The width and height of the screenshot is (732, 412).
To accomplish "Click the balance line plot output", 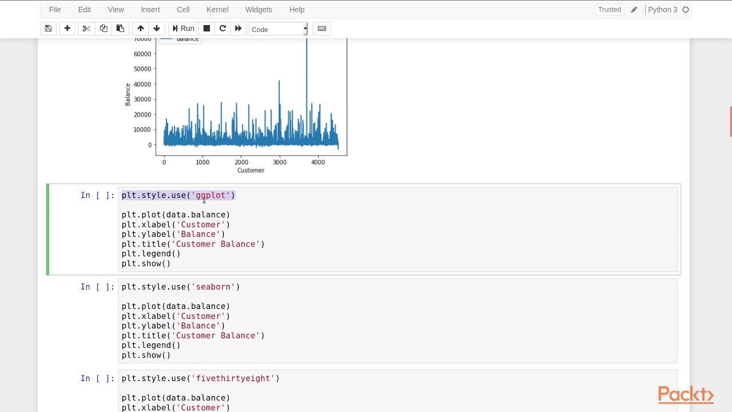I will point(236,106).
